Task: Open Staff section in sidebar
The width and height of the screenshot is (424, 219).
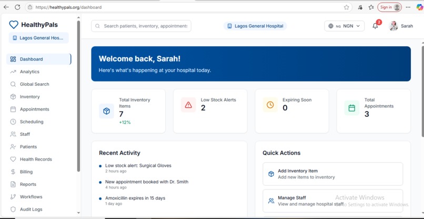Action: pos(39,134)
